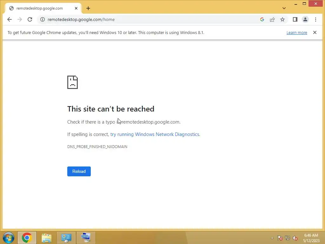Open the Windows Start button
Screen dimensions: 325x244
coord(9,238)
